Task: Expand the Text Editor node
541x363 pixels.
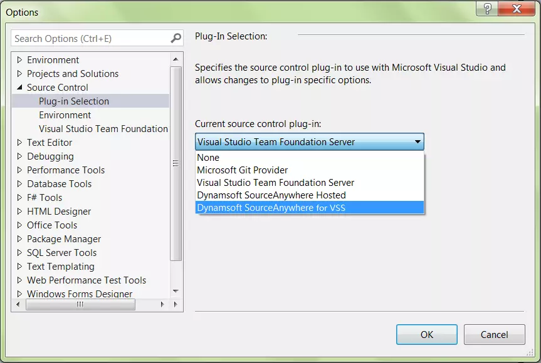Action: pyautogui.click(x=19, y=142)
